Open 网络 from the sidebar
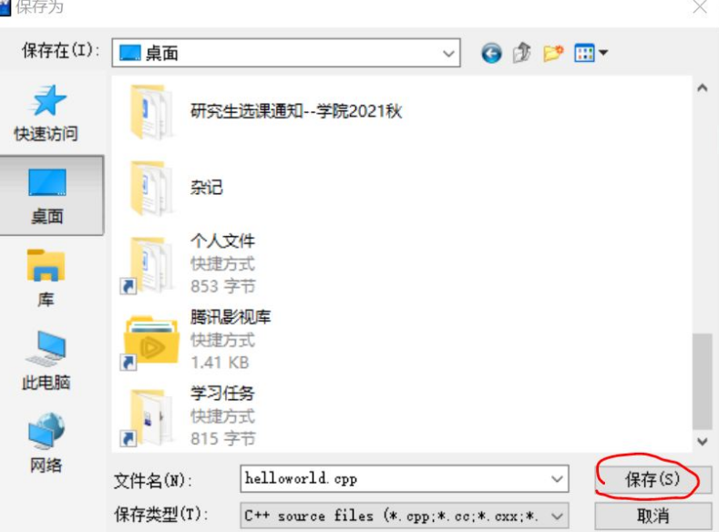This screenshot has height=532, width=719. tap(46, 443)
